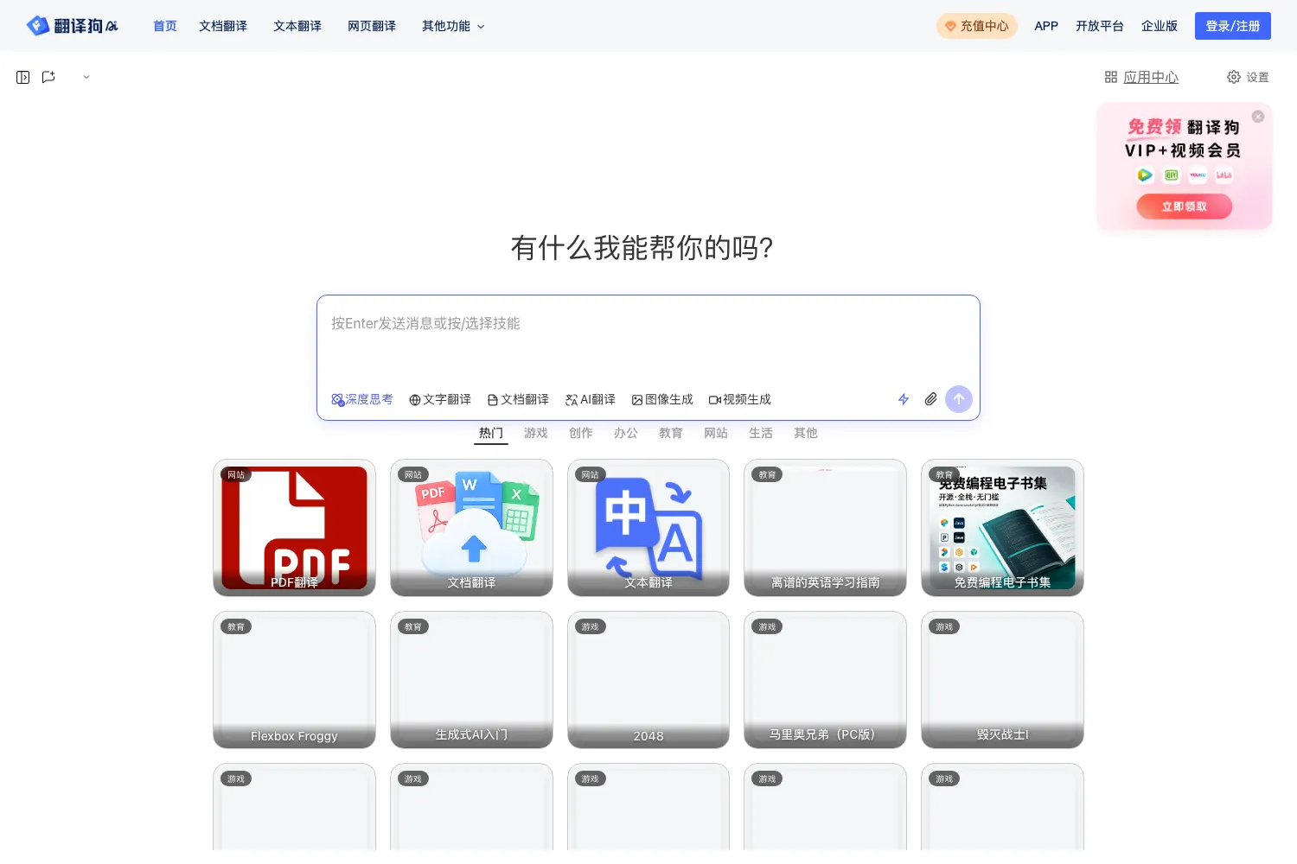Open 马里奥兄弟（PC版）card
The height and width of the screenshot is (864, 1297).
[x=826, y=680]
